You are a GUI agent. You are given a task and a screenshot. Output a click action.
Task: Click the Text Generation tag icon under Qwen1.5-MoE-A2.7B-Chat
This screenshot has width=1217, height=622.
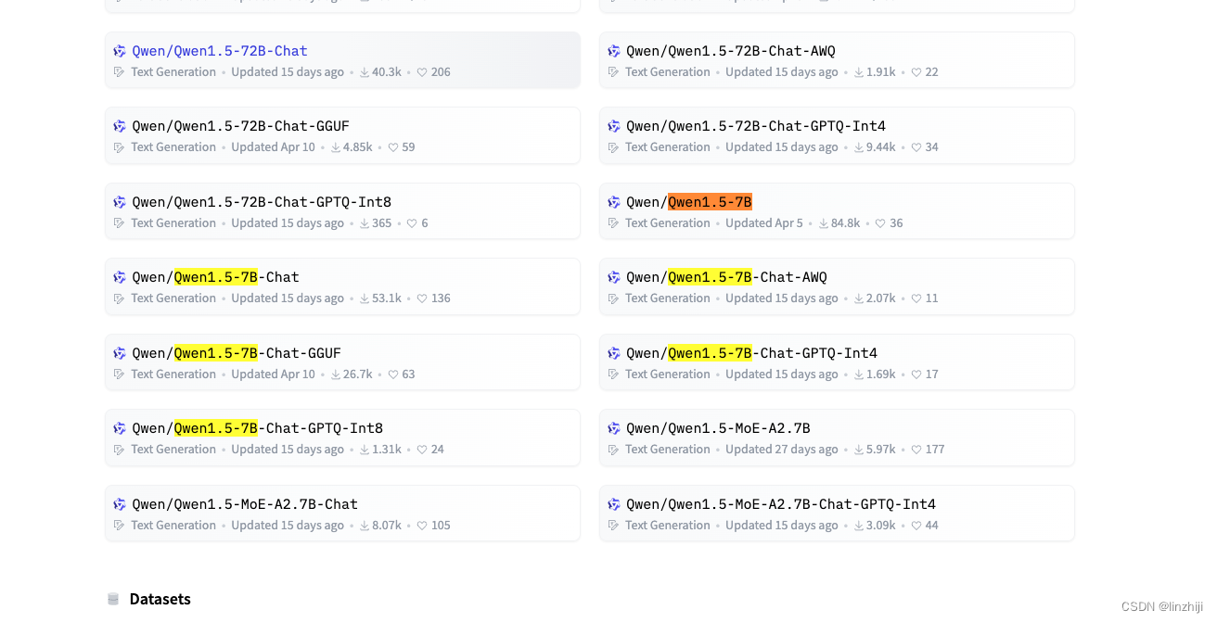[119, 526]
